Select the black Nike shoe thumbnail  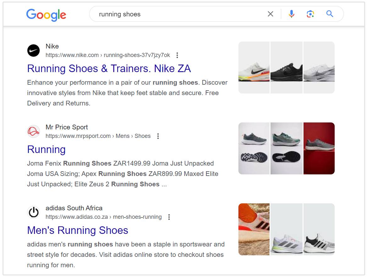tap(286, 68)
